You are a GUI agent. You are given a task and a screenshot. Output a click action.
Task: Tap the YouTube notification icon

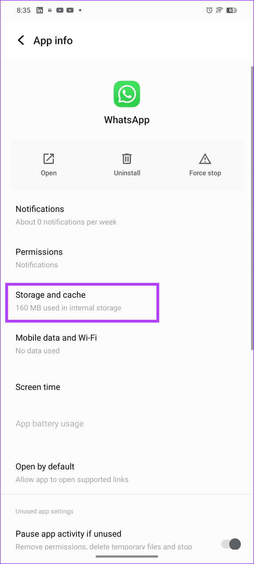coord(59,10)
